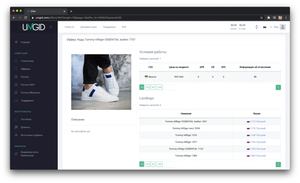
Task: Open Документация in the top menu
Action: pyautogui.click(x=88, y=27)
